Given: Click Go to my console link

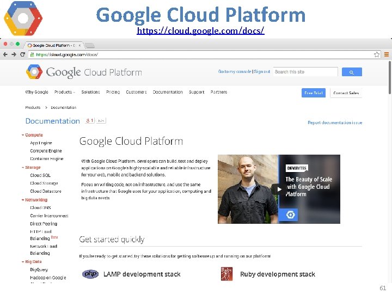Looking at the screenshot, I should coord(235,71).
